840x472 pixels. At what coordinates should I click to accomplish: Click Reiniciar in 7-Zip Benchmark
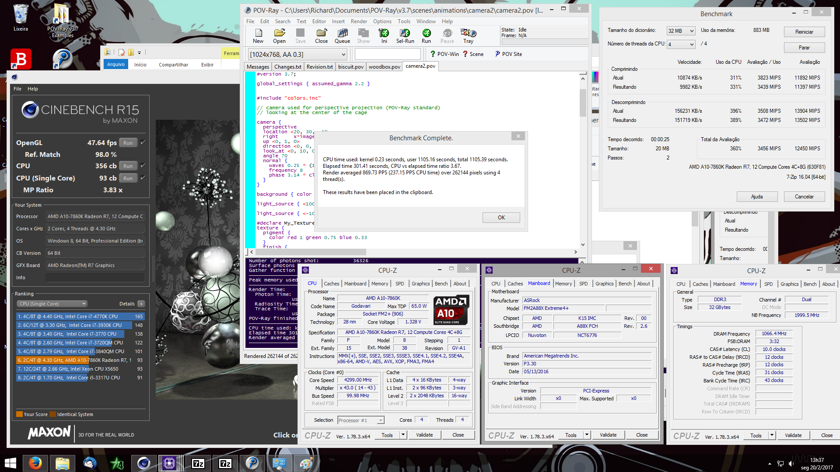pyautogui.click(x=804, y=32)
